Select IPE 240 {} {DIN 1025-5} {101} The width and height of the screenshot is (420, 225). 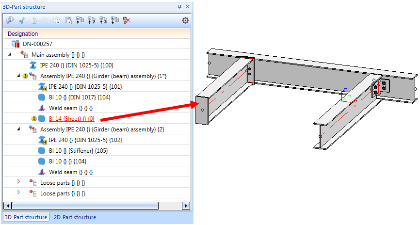[x=85, y=87]
